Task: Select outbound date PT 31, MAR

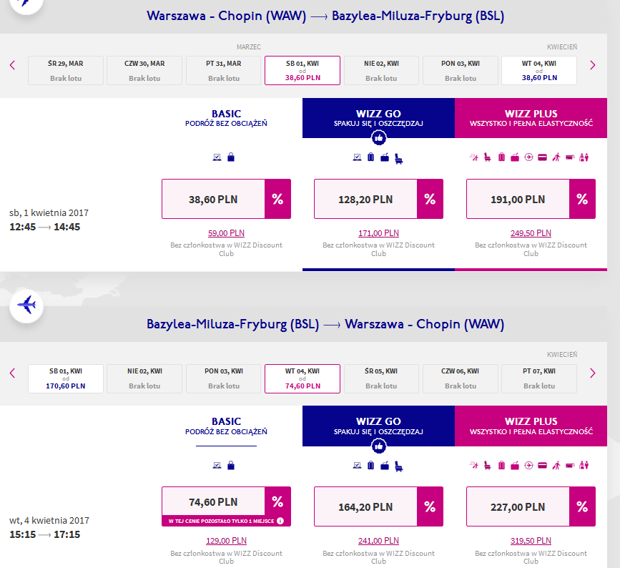Action: 223,70
